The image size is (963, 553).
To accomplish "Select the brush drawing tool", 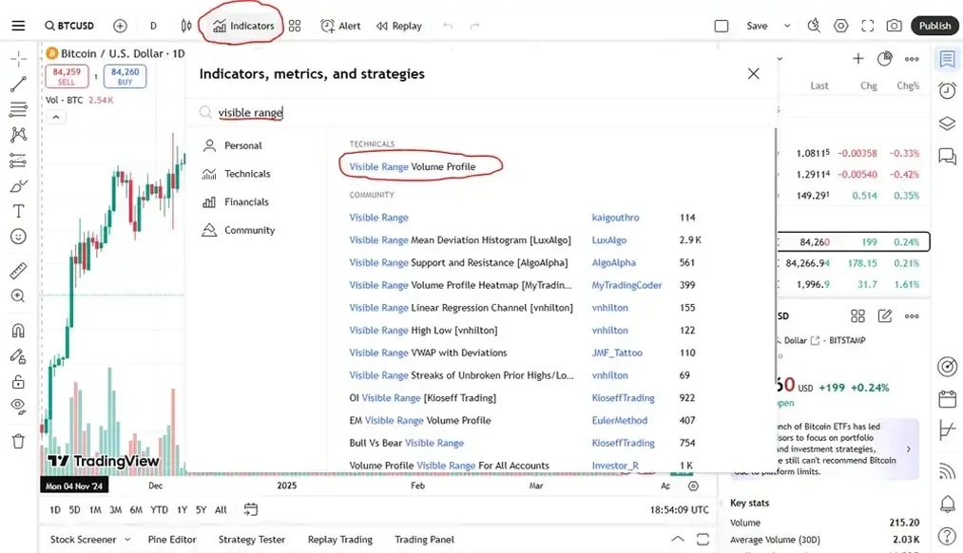I will pos(18,185).
